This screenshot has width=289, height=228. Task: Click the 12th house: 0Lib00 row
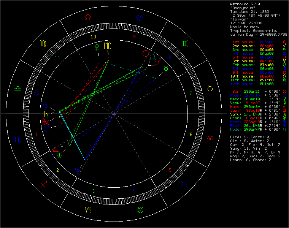coord(259,84)
